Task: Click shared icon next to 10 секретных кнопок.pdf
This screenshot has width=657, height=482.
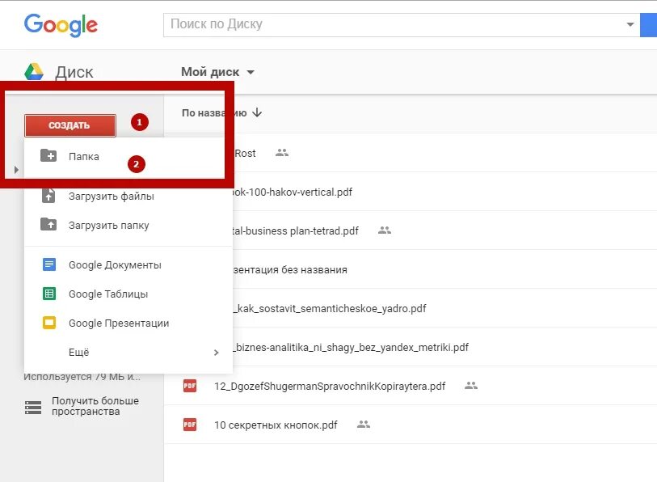Action: tap(364, 425)
